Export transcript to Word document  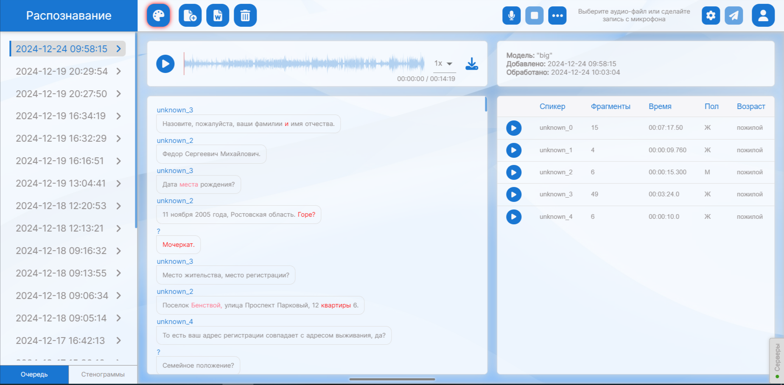218,16
